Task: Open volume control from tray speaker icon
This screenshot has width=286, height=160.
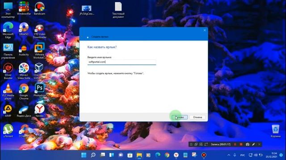Action: [x=256, y=155]
